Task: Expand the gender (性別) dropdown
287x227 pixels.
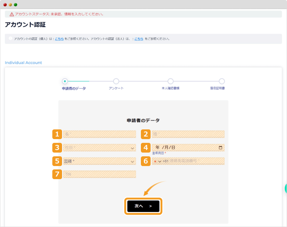Action: (x=99, y=148)
